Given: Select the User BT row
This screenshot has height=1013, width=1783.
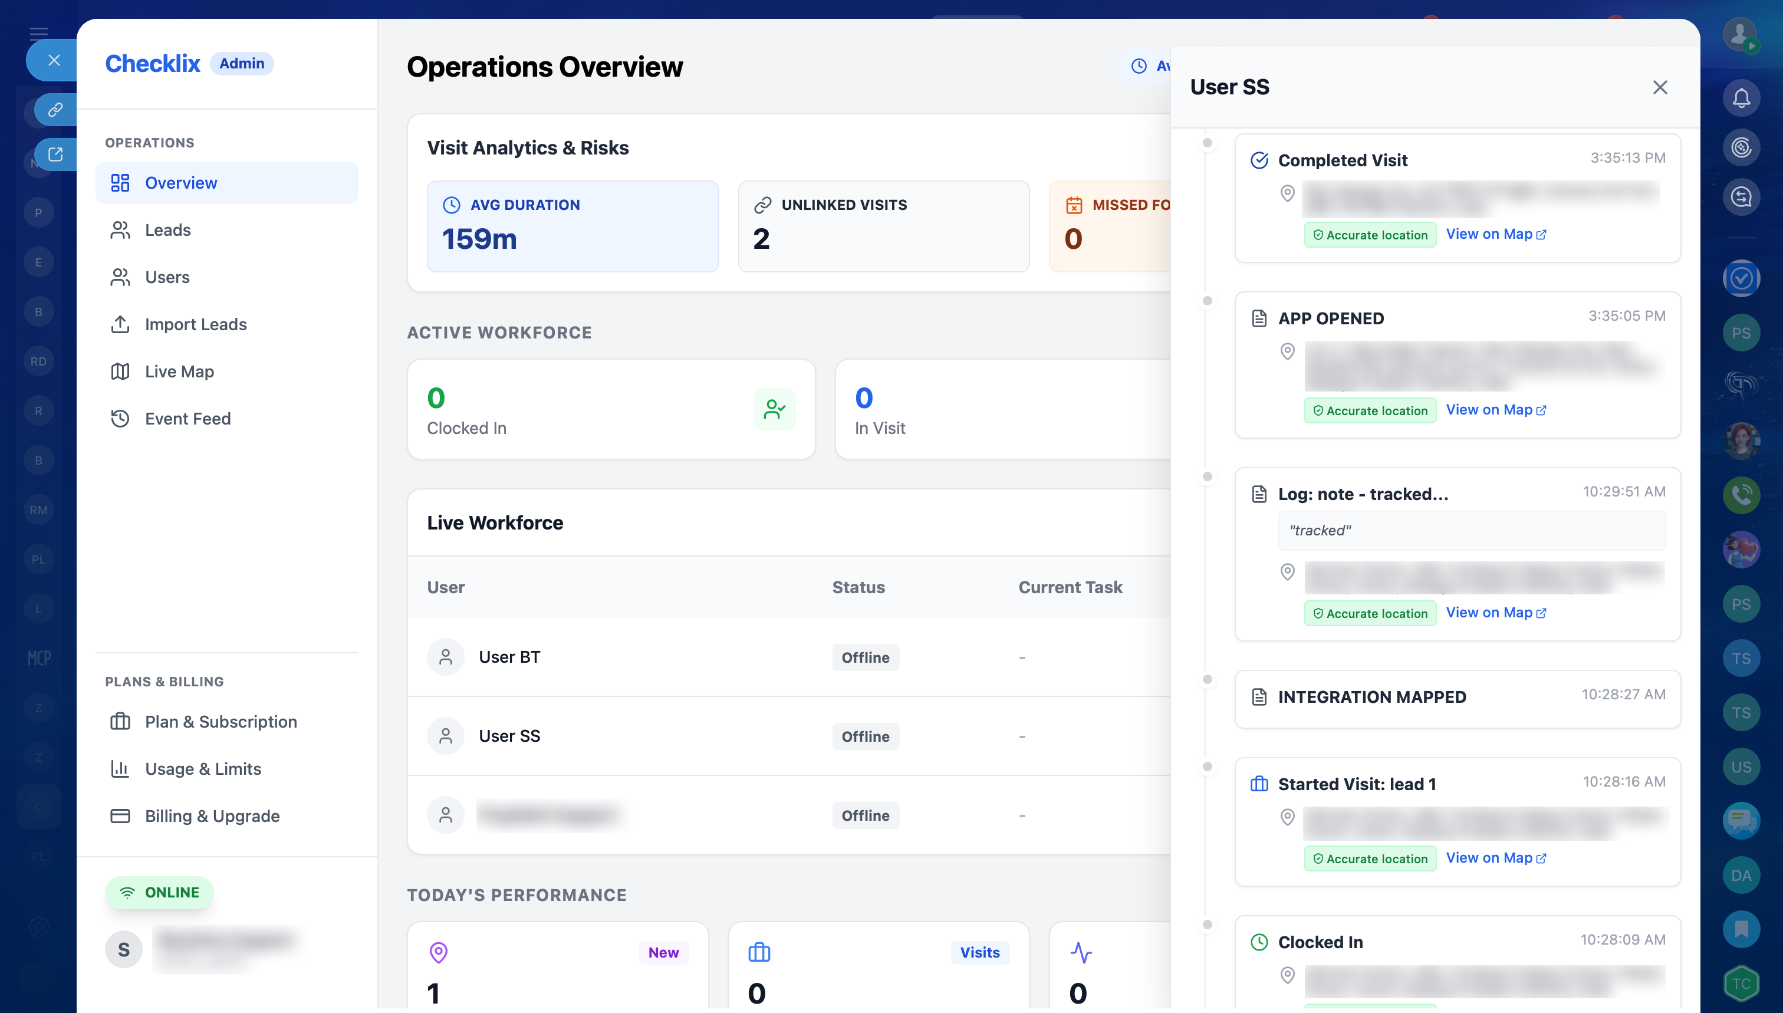Looking at the screenshot, I should point(509,657).
